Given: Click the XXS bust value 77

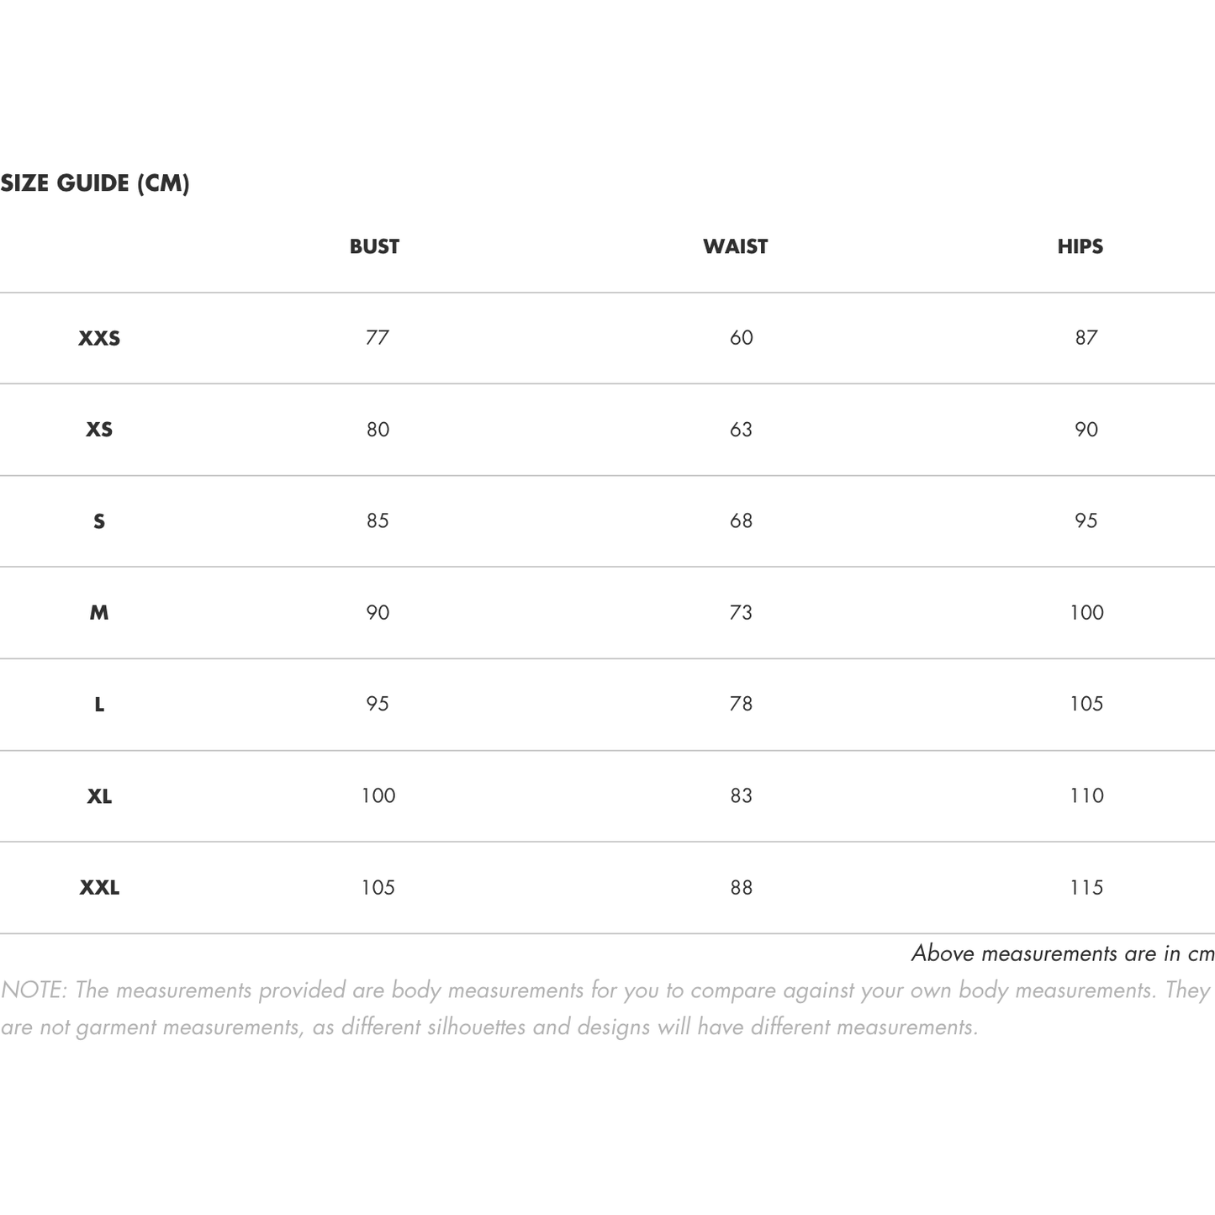Looking at the screenshot, I should coord(378,338).
